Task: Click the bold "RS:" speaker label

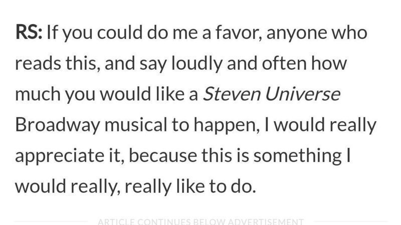Action: coord(28,33)
